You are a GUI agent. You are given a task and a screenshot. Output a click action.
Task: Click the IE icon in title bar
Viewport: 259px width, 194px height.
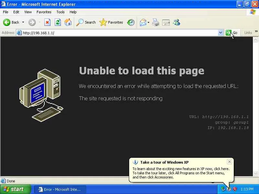3,4
